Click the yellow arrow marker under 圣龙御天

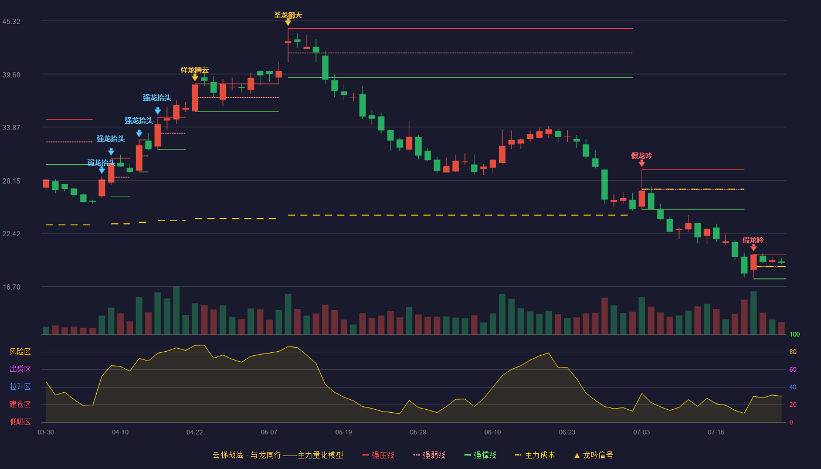pyautogui.click(x=288, y=22)
